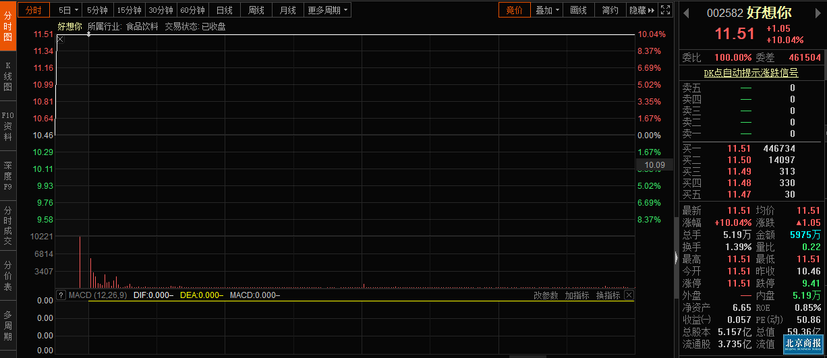Viewport: 827px width, 358px height.
Task: Open the F10资料 sidebar tab
Action: tap(8, 126)
